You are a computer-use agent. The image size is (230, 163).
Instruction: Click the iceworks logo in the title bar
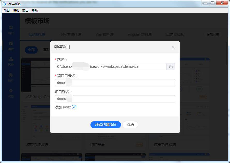[x=4, y=4]
